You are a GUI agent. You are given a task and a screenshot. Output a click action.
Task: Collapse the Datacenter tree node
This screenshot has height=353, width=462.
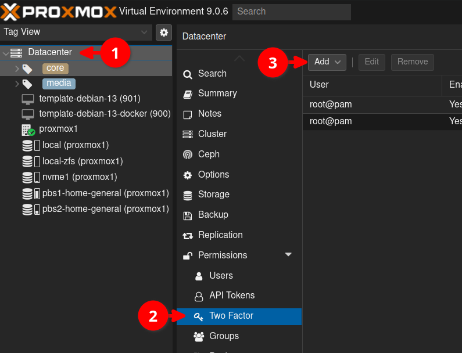[6, 53]
